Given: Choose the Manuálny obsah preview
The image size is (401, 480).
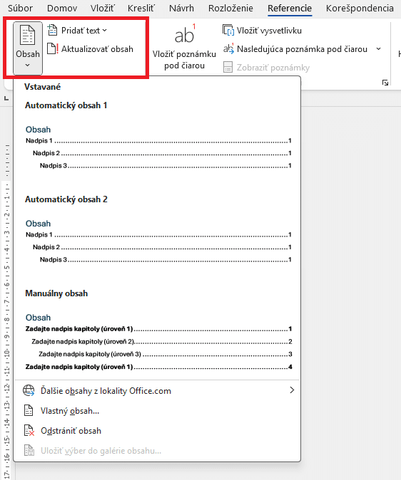Looking at the screenshot, I should point(157,342).
